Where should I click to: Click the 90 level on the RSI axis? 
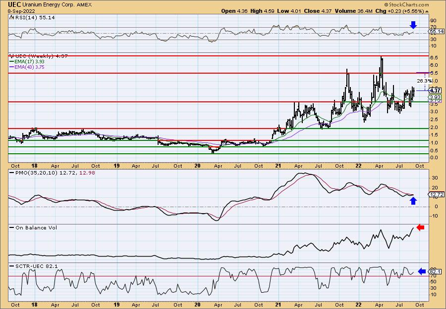[434, 21]
